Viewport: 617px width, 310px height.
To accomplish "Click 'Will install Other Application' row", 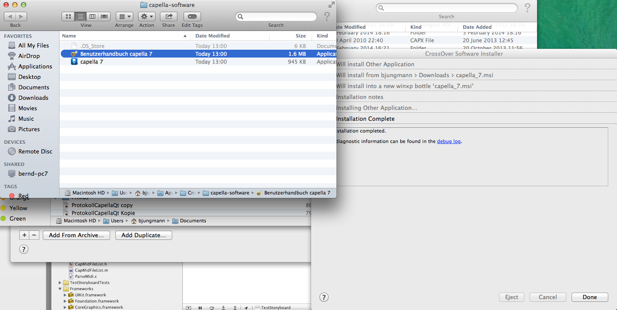I will [463, 64].
